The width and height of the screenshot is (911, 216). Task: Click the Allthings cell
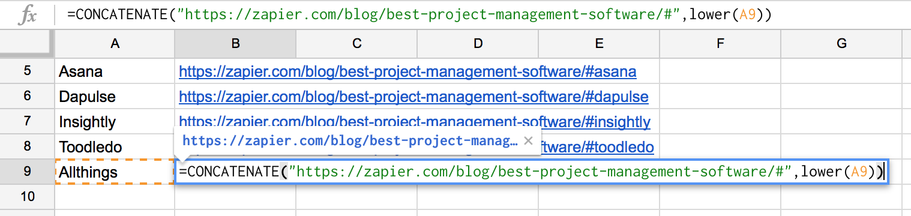pyautogui.click(x=115, y=172)
